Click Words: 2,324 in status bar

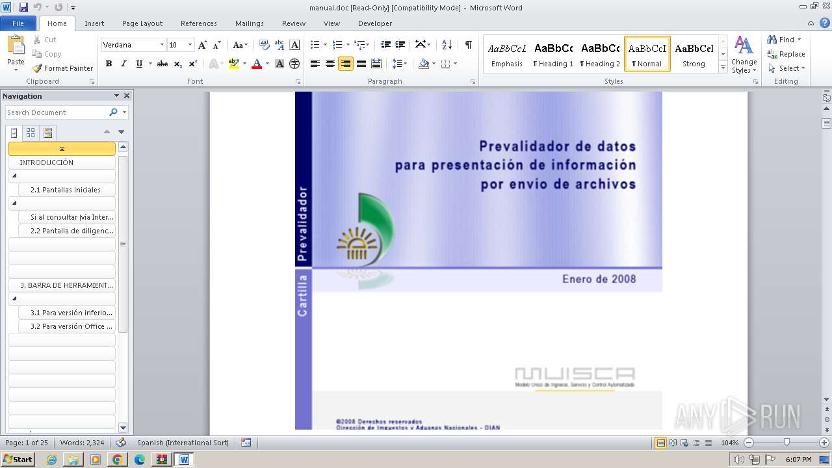click(x=82, y=443)
